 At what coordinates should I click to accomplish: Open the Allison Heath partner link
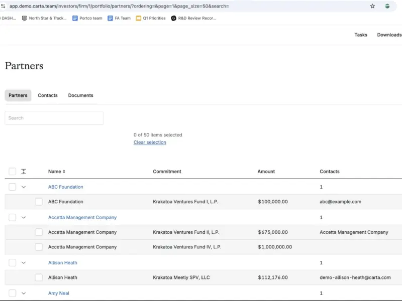coord(62,262)
